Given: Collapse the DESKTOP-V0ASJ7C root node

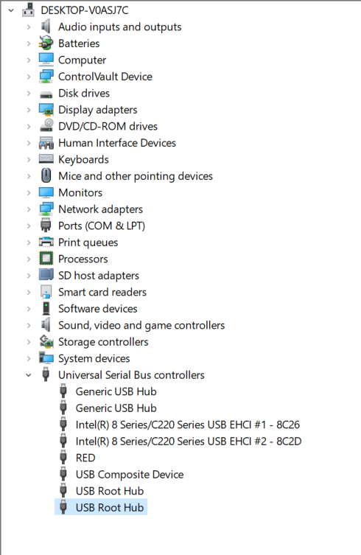Looking at the screenshot, I should click(x=11, y=10).
